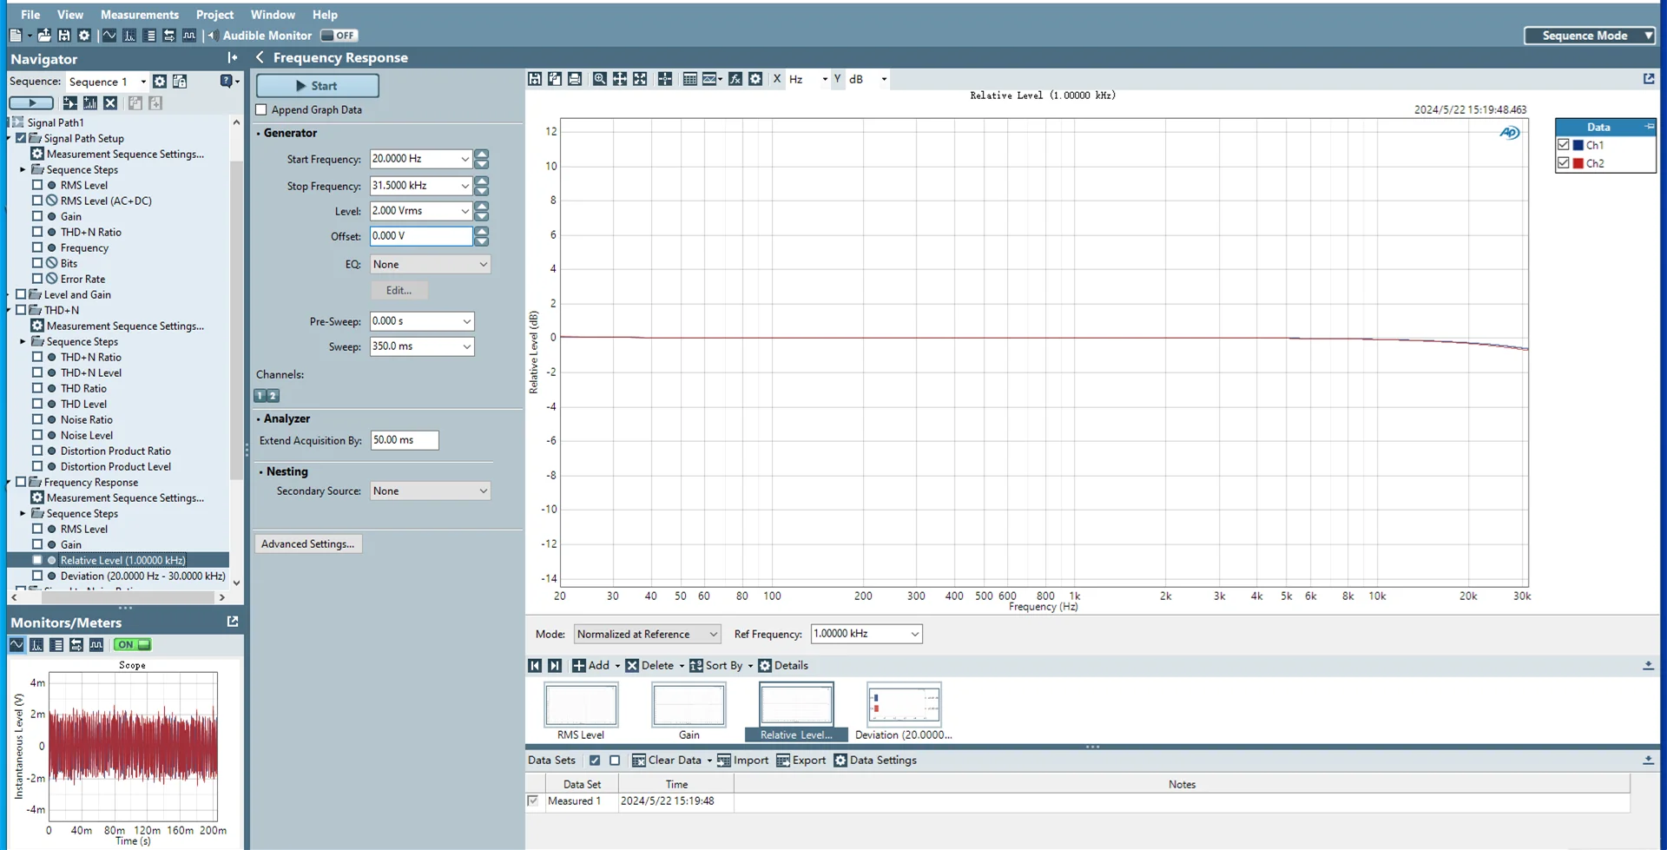The image size is (1667, 850).
Task: Uncheck Ch1 in the Data legend
Action: (x=1564, y=145)
